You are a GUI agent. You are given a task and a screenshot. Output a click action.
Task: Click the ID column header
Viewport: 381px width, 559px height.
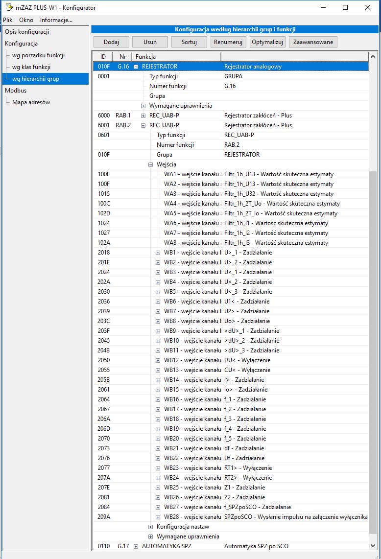[103, 57]
